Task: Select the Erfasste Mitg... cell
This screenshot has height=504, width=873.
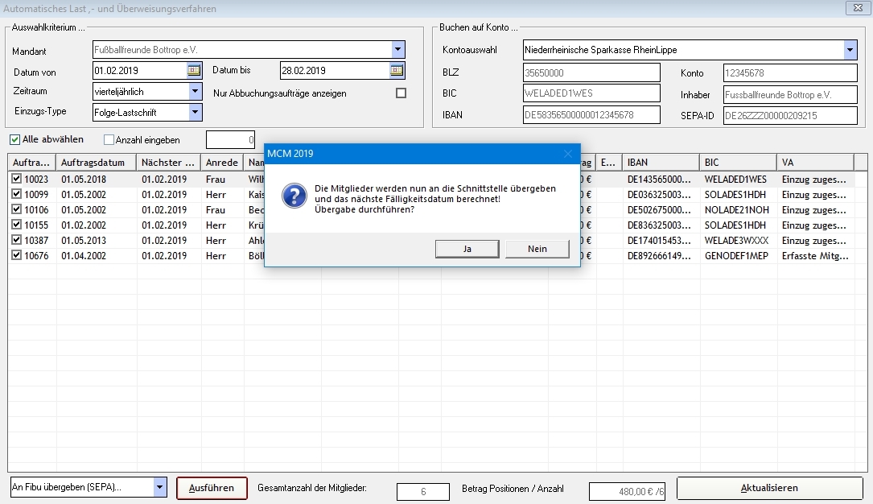Action: [x=816, y=255]
